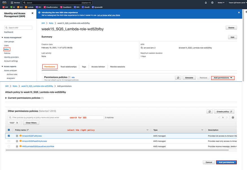The image size is (247, 170).
Task: Open the Global region dropdown
Action: click(x=221, y=3)
